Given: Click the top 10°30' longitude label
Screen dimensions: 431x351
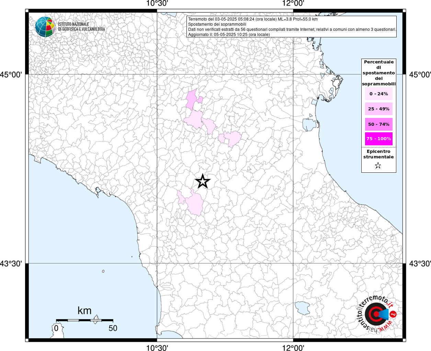Looking at the screenshot, I should click(157, 4).
